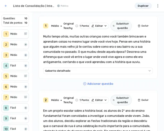This screenshot has height=131, width=164.
Task: Click the question 1 text starting 'Muito tempo atrás'
Action: click(x=97, y=49)
